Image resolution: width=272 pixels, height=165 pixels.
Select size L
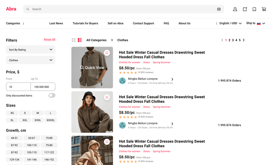[x=50, y=113]
